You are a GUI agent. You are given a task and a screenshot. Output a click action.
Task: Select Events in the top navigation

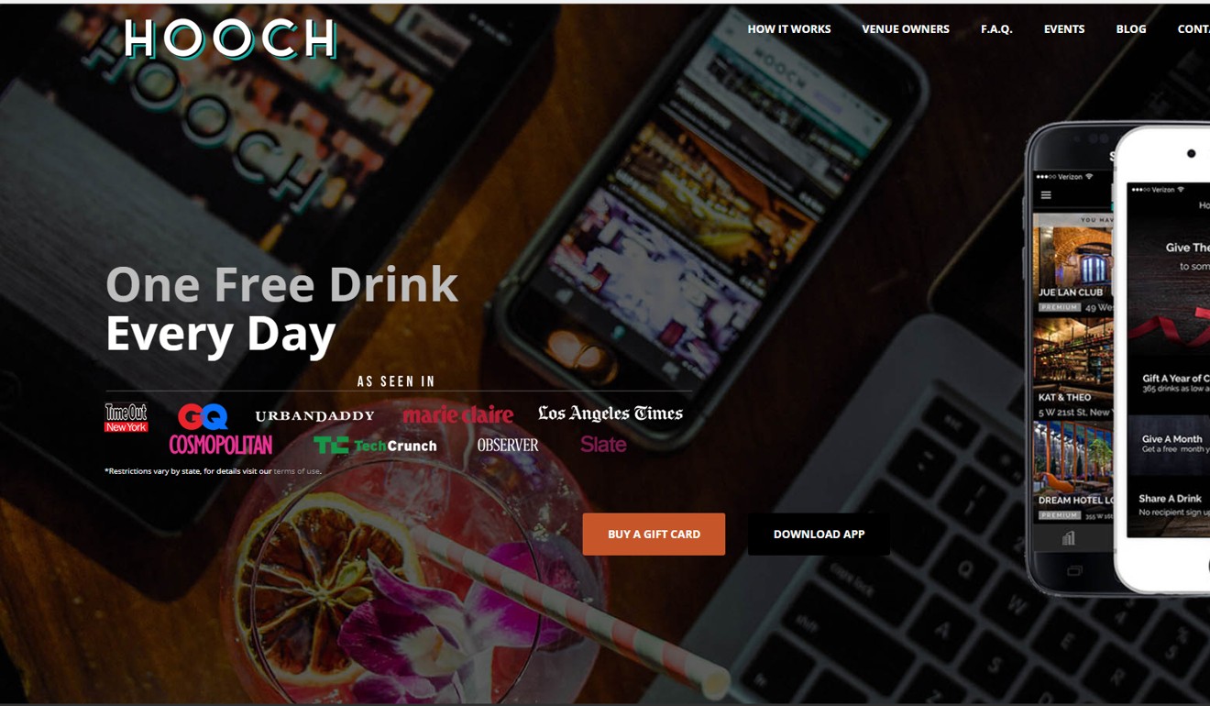tap(1064, 29)
